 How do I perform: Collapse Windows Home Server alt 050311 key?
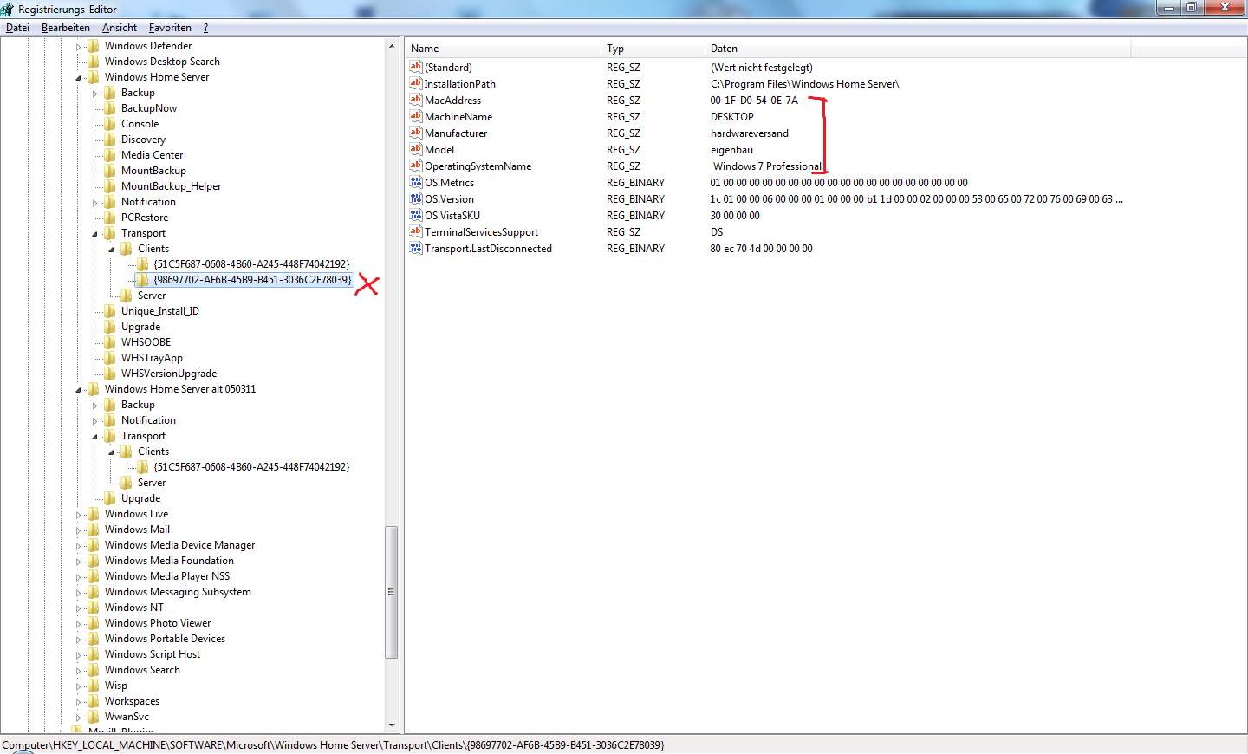(x=78, y=390)
